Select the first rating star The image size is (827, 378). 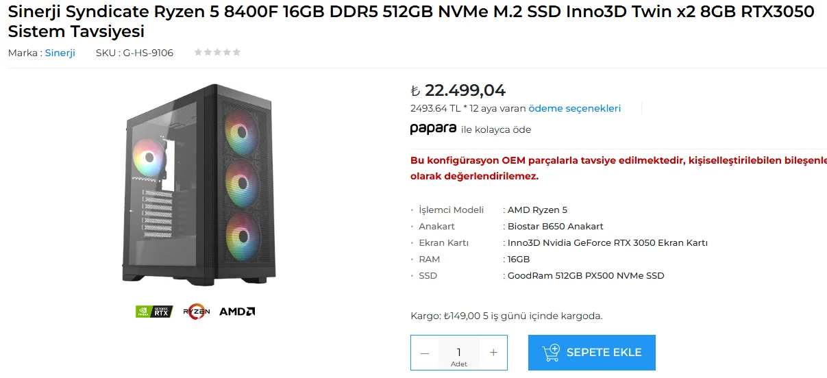tap(198, 52)
